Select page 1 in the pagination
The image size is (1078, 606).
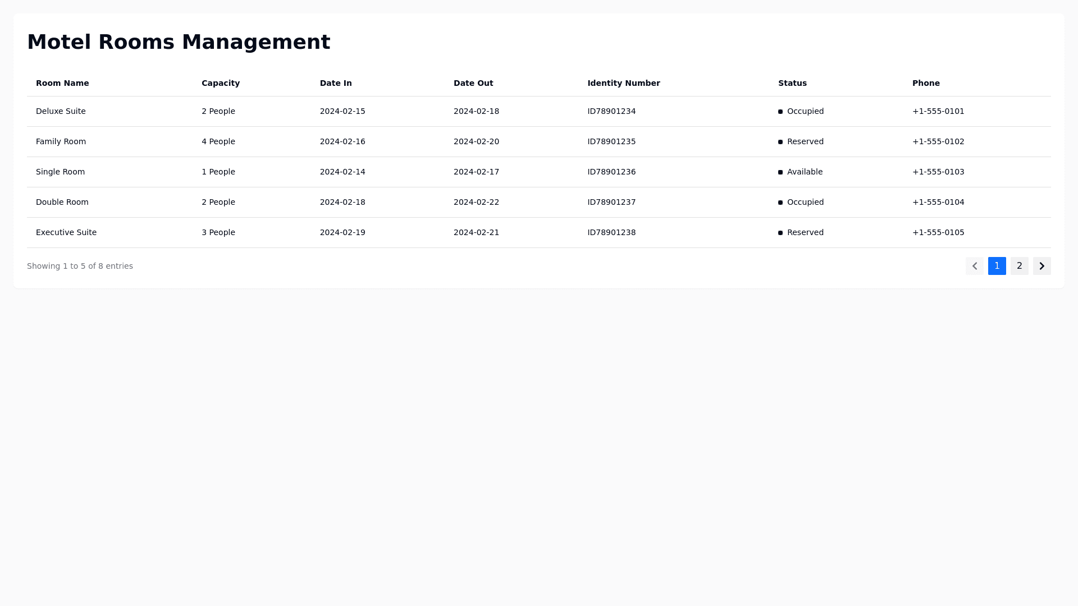click(x=997, y=266)
